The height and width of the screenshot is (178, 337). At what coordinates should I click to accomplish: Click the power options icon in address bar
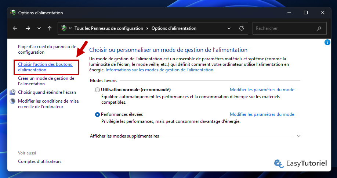64,28
